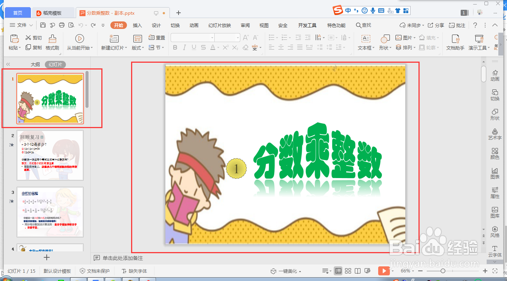This screenshot has height=281, width=507.
Task: Open comments with the 批注 button
Action: click(458, 25)
